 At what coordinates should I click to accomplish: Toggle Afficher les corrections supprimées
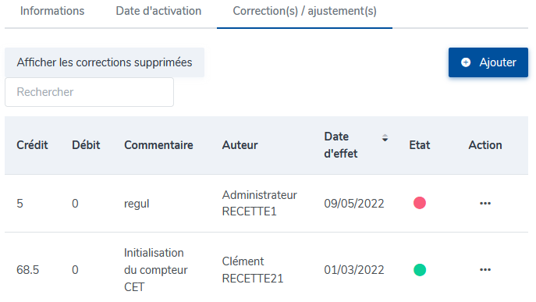click(105, 62)
